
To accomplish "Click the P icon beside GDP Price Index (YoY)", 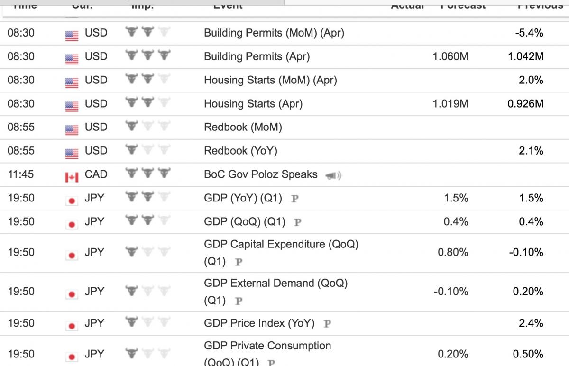I will point(327,324).
